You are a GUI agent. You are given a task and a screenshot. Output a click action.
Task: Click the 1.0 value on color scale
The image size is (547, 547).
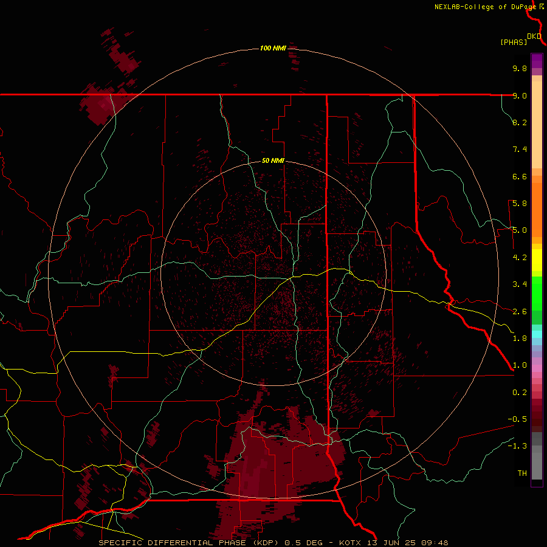520,365
